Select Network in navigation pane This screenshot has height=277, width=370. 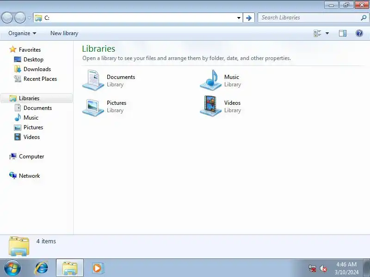pos(29,176)
